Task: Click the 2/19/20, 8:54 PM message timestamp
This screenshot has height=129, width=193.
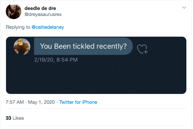Action: (x=56, y=60)
